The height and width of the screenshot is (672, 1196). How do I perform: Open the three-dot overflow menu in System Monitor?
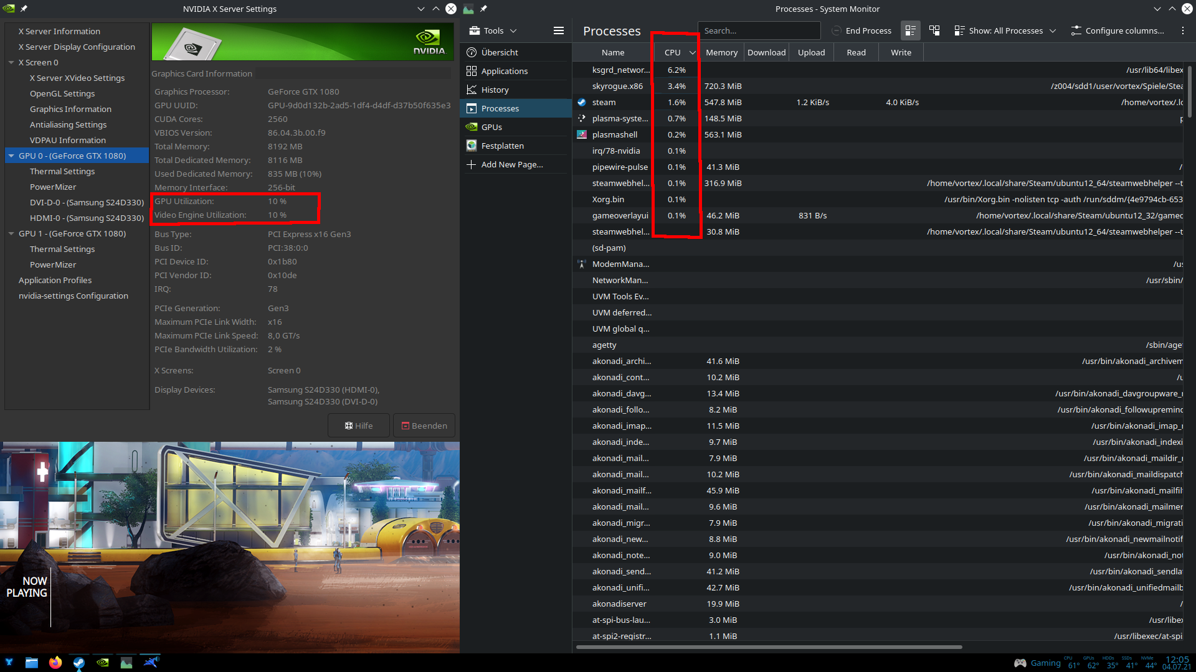click(x=1183, y=30)
